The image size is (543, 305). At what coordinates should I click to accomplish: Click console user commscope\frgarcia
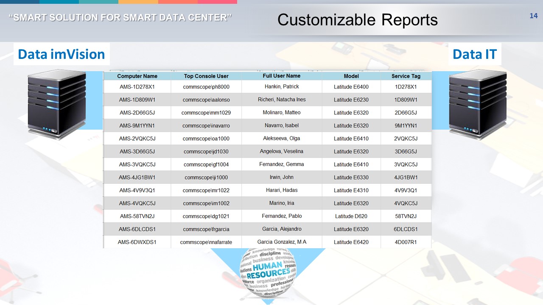tap(206, 229)
